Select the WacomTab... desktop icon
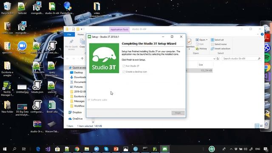This screenshot has height=153, width=272. [x=52, y=126]
